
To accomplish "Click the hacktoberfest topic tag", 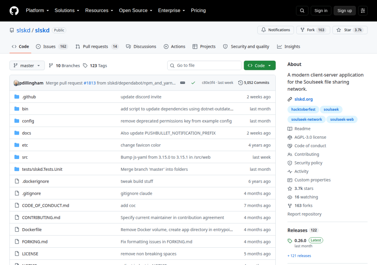I will click(303, 109).
